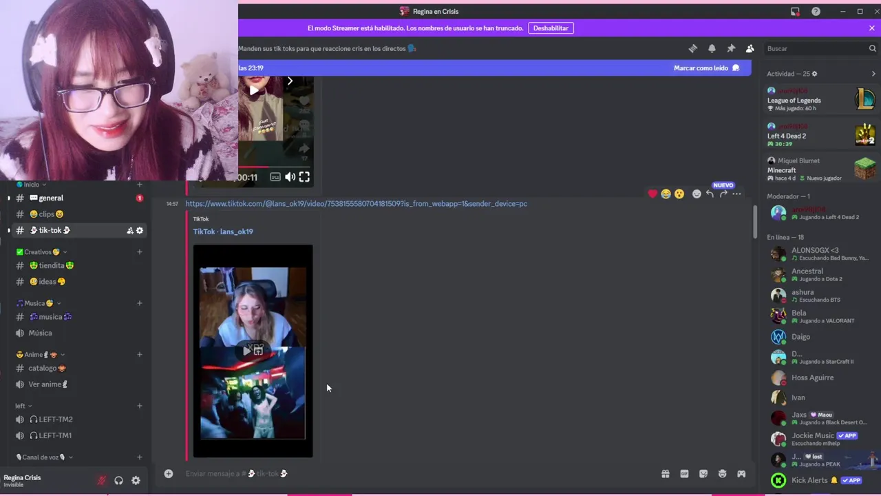The width and height of the screenshot is (881, 496).
Task: Reply to the TikTok message
Action: click(x=710, y=194)
